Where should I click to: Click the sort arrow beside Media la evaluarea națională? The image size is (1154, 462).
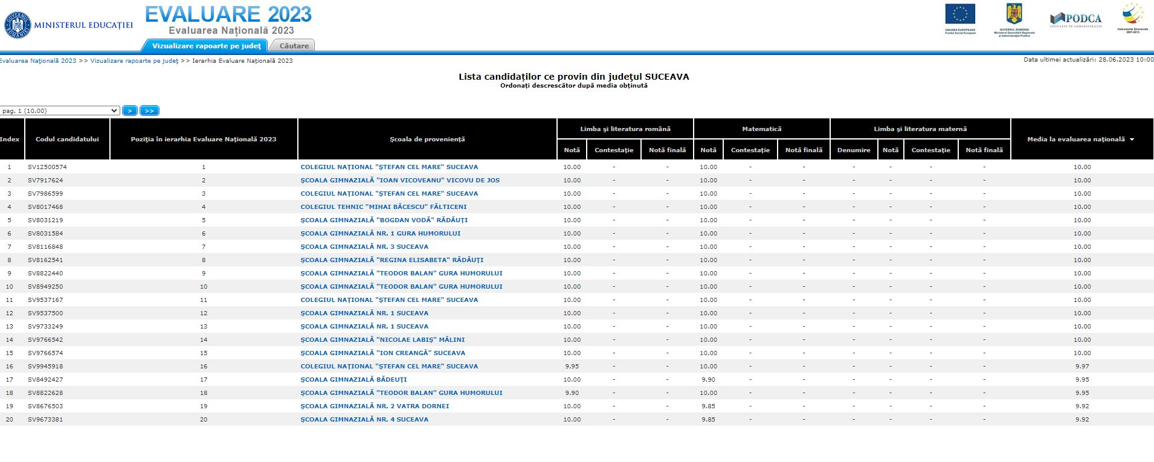(1132, 140)
